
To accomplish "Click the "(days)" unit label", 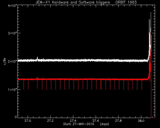I will (x=104, y=124).
